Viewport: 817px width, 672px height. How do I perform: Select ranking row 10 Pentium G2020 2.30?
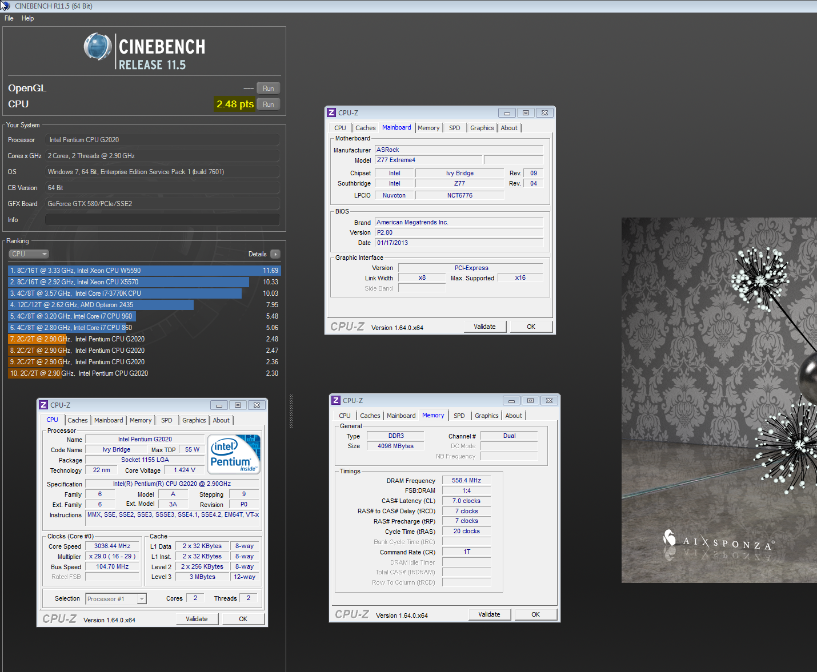(145, 373)
